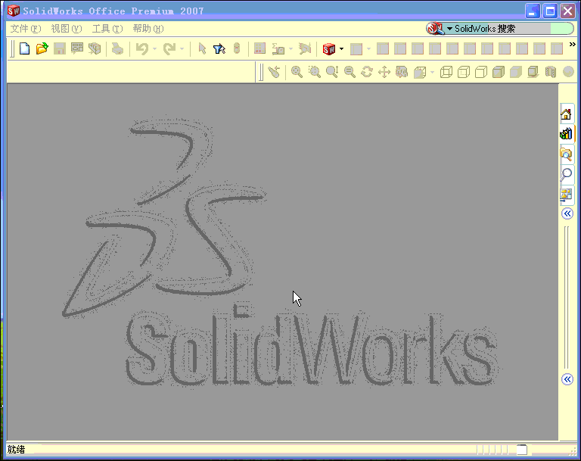The image size is (581, 461).
Task: Click lower double chevron on task pane
Action: click(567, 379)
